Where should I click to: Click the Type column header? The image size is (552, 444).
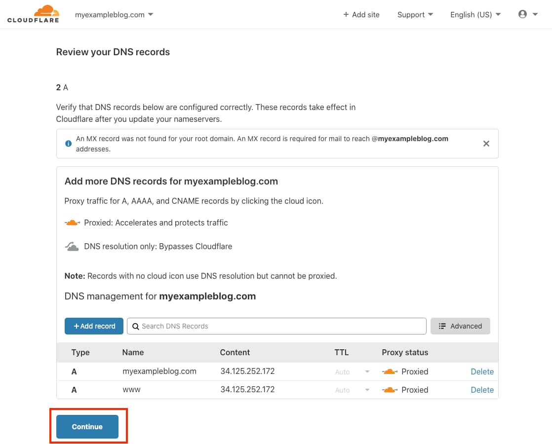(80, 353)
